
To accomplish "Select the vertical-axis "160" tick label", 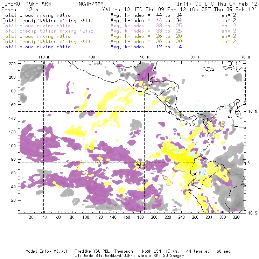I will (12, 105).
